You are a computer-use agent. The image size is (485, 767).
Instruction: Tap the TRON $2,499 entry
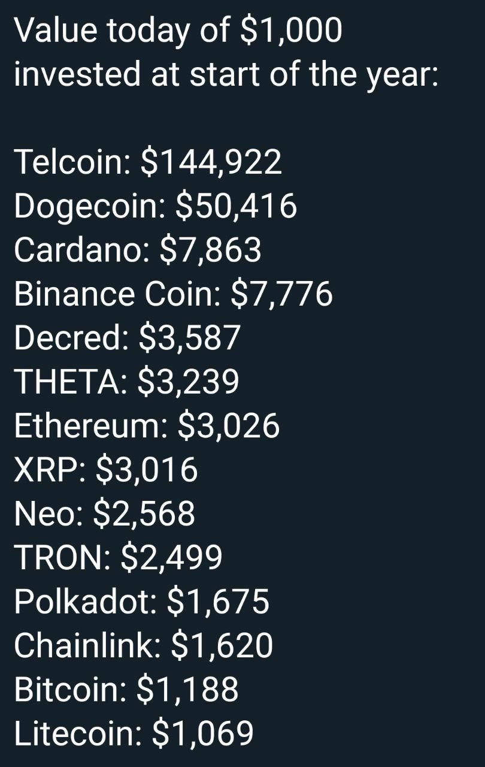point(118,558)
